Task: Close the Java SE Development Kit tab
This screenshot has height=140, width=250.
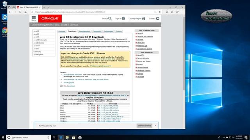Action: tap(40, 7)
